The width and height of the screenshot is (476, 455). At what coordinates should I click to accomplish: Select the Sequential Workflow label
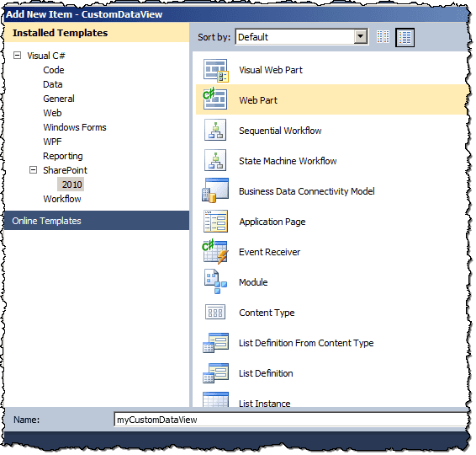pos(280,131)
